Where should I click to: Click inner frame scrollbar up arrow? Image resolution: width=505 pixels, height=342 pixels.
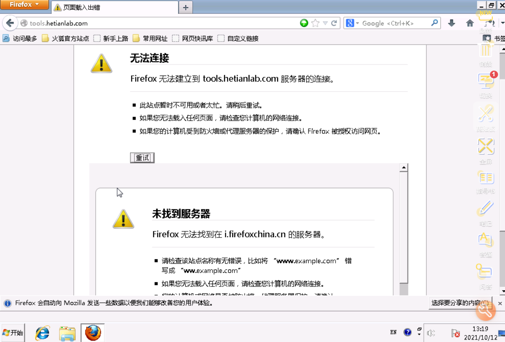(x=403, y=168)
